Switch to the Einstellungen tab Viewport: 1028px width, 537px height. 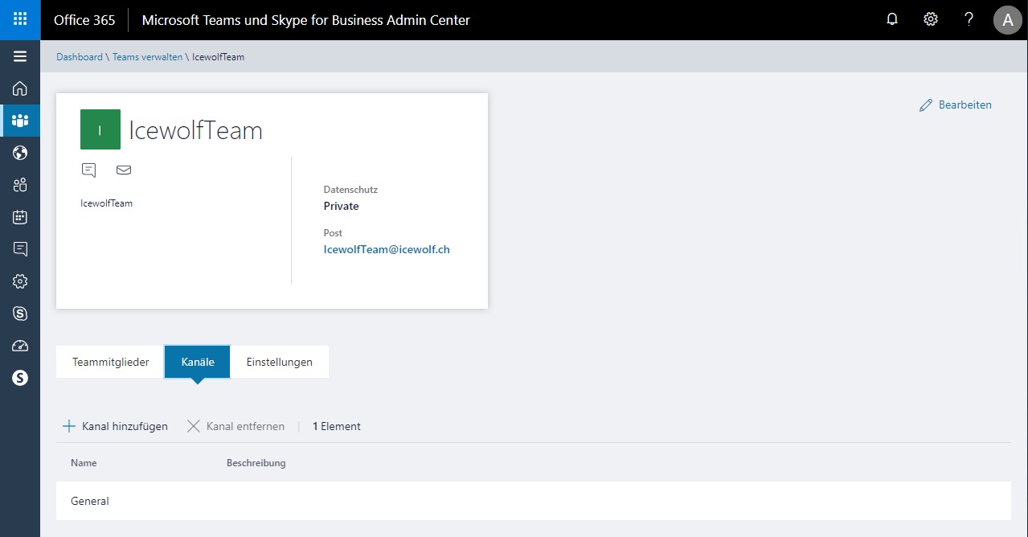[280, 362]
